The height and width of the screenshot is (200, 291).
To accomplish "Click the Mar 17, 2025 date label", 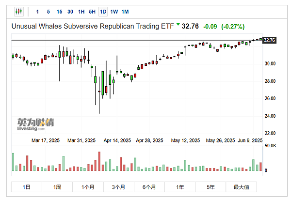I will 46,140.
